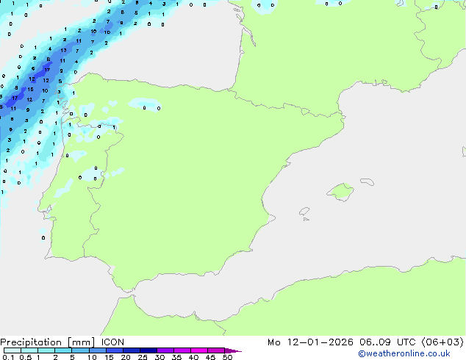This screenshot has width=466, height=360.
Task: Click the legend label '25'
Action: (x=143, y=357)
